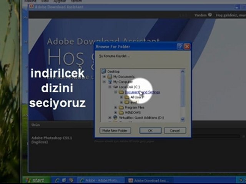Click Cancel in Browse For Folder dialog
Image resolution: width=246 pixels, height=184 pixels.
pyautogui.click(x=175, y=130)
